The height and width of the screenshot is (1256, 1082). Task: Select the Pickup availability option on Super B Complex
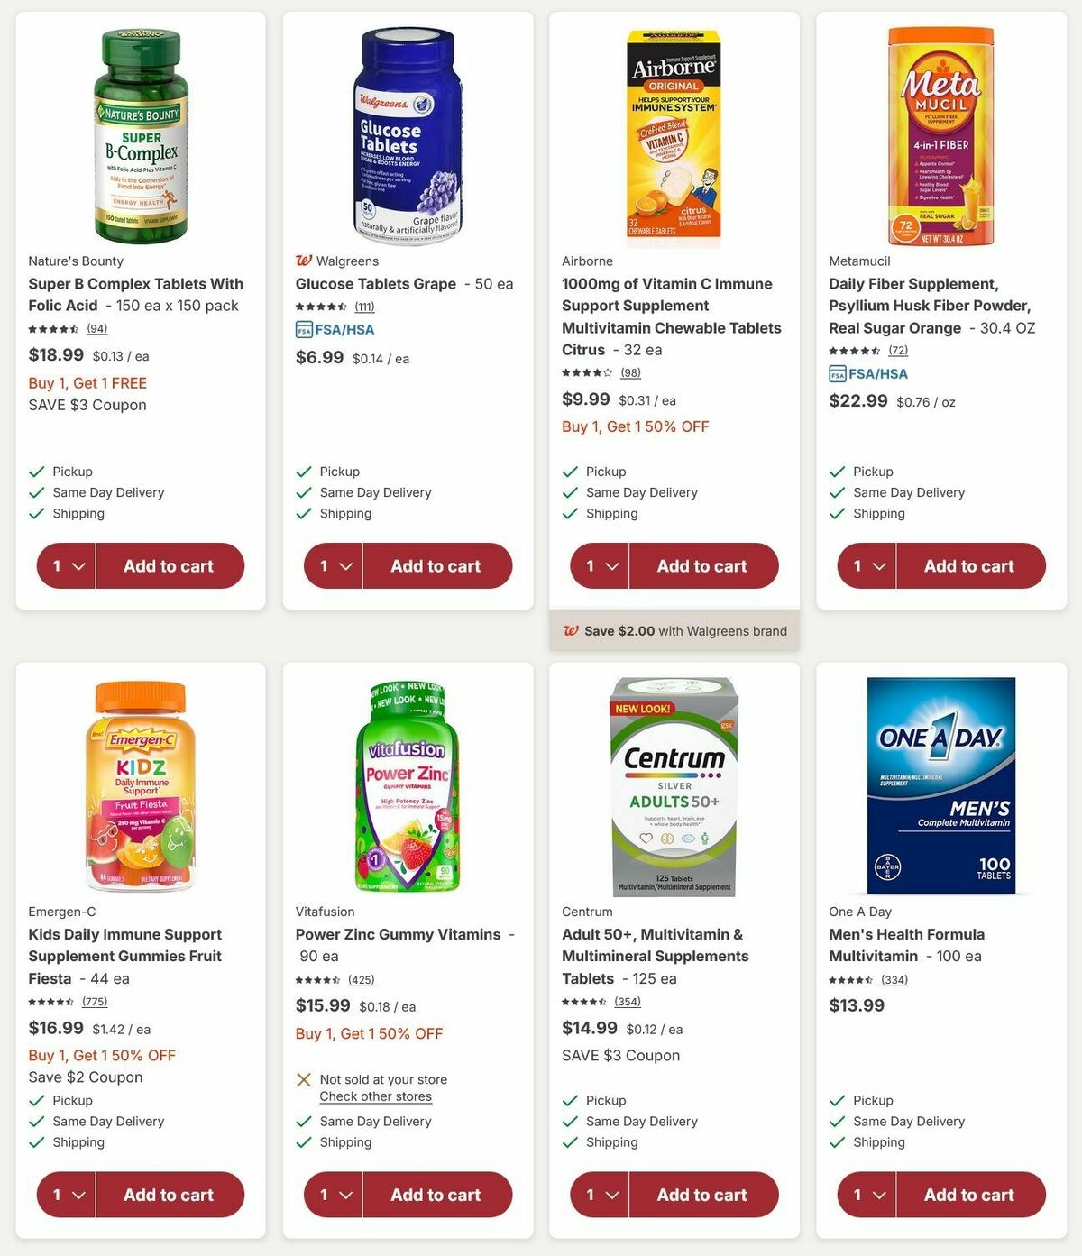coord(72,471)
